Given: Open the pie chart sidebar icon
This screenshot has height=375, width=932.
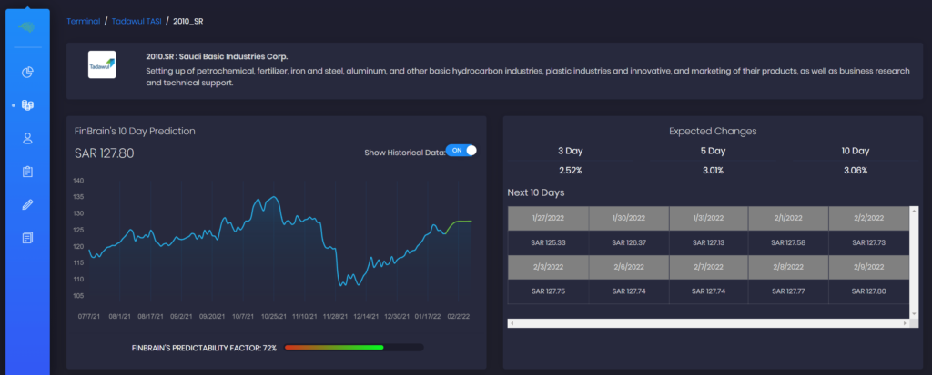Looking at the screenshot, I should coord(27,73).
